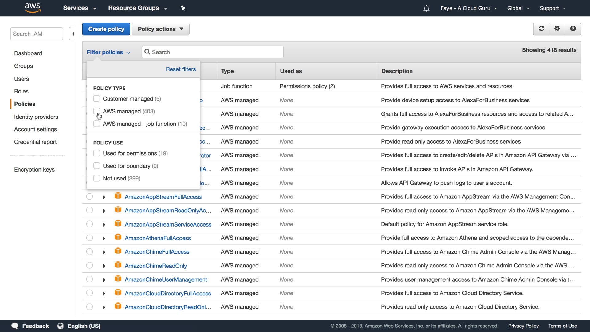Tick the Not used filter checkbox
This screenshot has width=590, height=332.
click(x=96, y=178)
